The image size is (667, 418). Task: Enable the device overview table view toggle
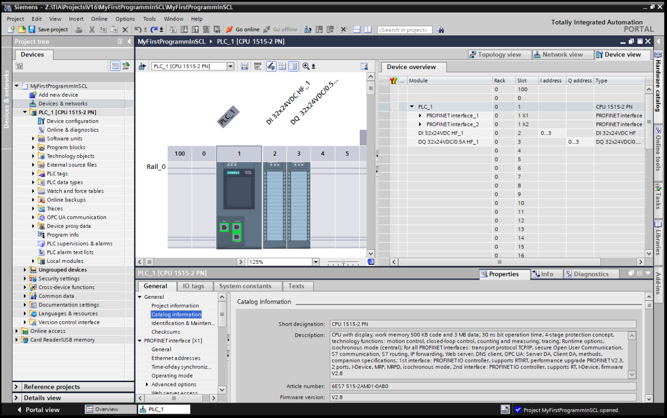[x=293, y=66]
